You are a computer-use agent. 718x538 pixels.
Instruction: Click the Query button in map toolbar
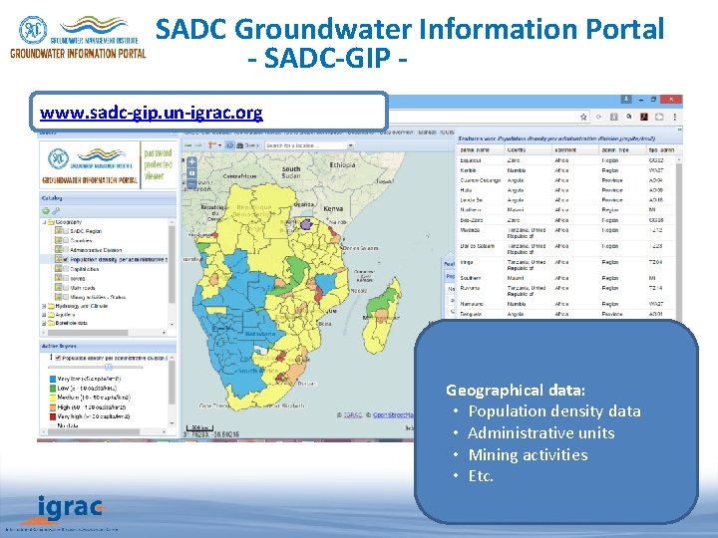[247, 145]
